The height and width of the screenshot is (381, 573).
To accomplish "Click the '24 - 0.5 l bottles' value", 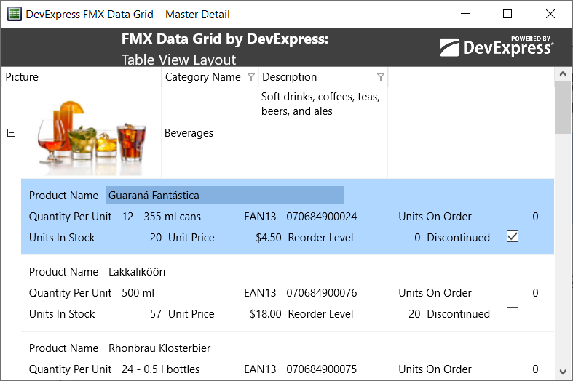I will 161,369.
